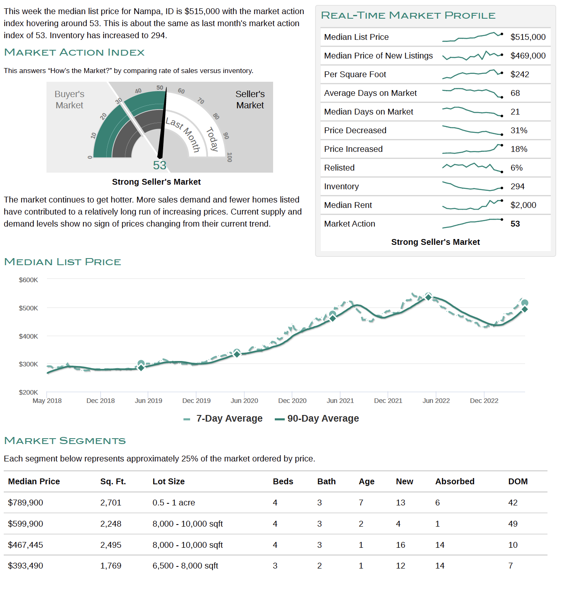
Task: Toggle the 7-Day Average legend entry
Action: (x=223, y=418)
